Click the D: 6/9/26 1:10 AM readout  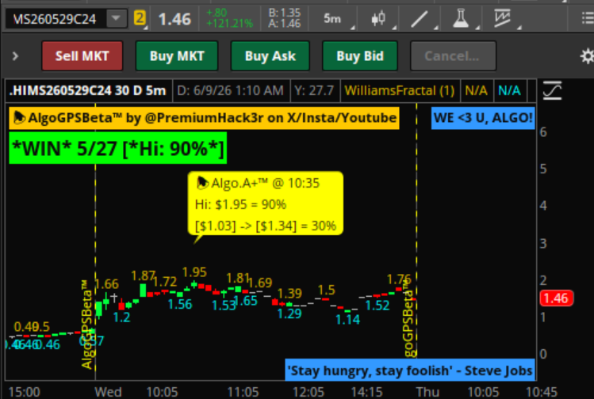point(231,91)
